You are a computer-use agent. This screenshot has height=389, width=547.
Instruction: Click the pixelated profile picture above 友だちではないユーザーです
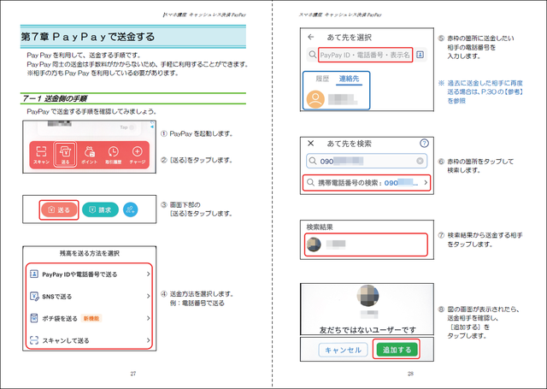(x=368, y=296)
